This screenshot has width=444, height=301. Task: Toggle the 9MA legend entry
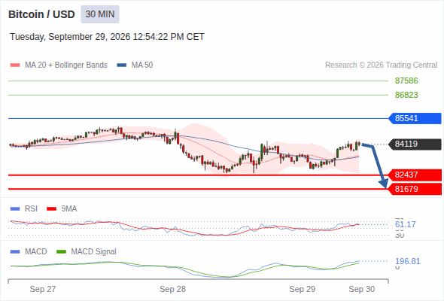(x=62, y=208)
